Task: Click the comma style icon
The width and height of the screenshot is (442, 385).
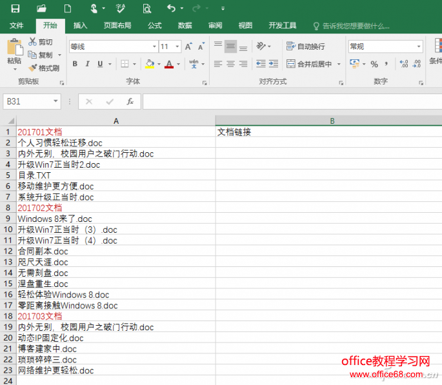Action: pos(387,64)
